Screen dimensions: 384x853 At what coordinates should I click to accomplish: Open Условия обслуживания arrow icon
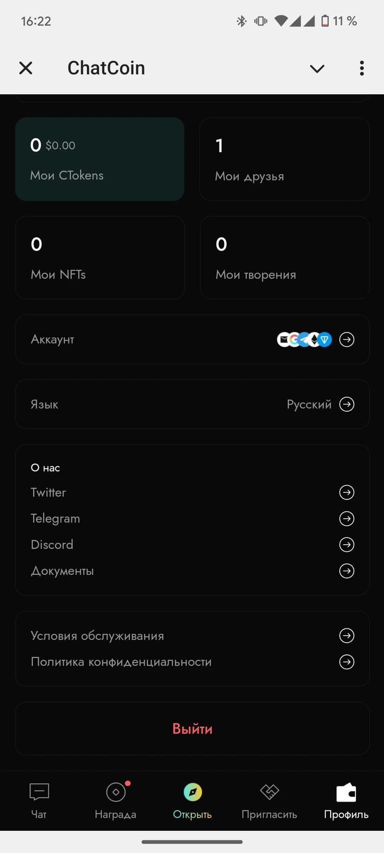tap(346, 636)
